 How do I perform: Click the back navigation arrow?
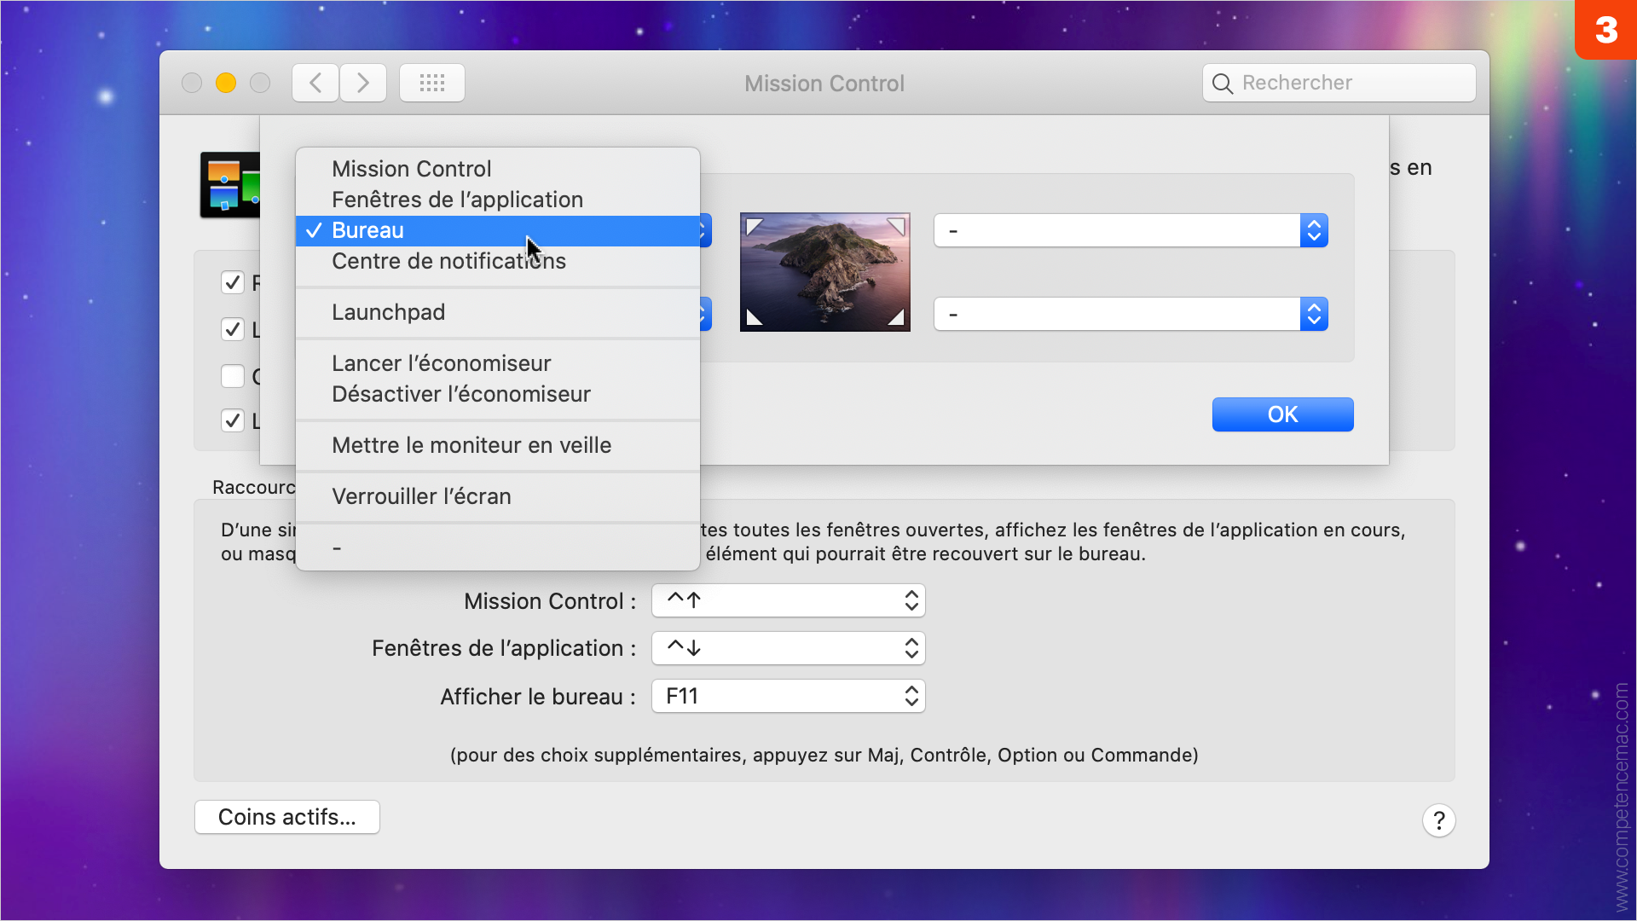pos(315,83)
